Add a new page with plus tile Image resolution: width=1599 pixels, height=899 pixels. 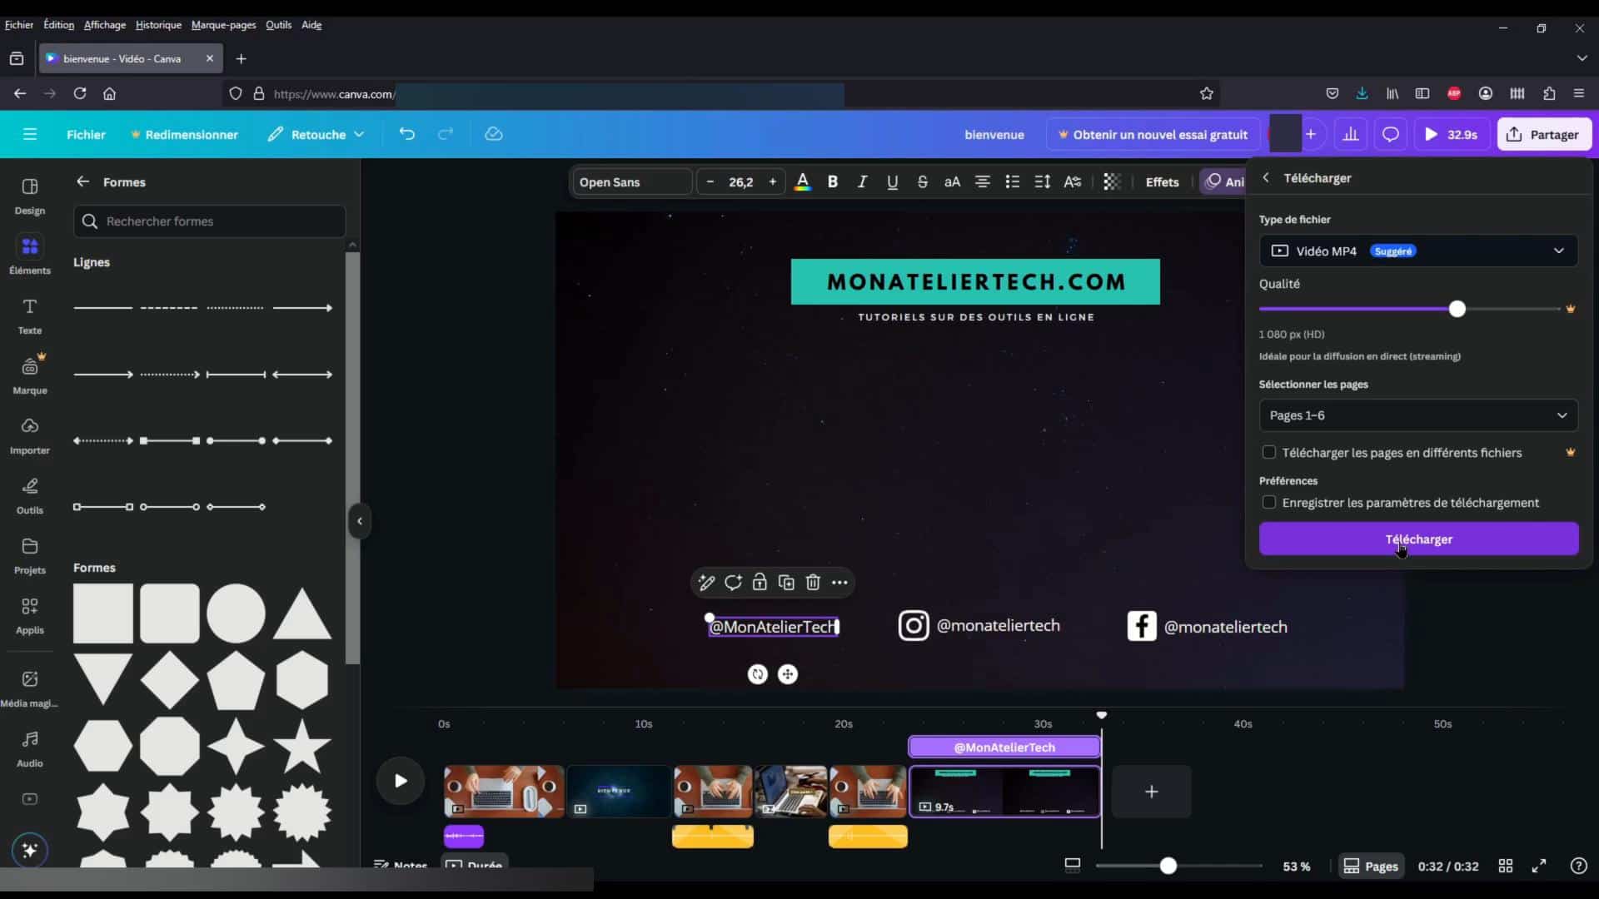pos(1151,792)
